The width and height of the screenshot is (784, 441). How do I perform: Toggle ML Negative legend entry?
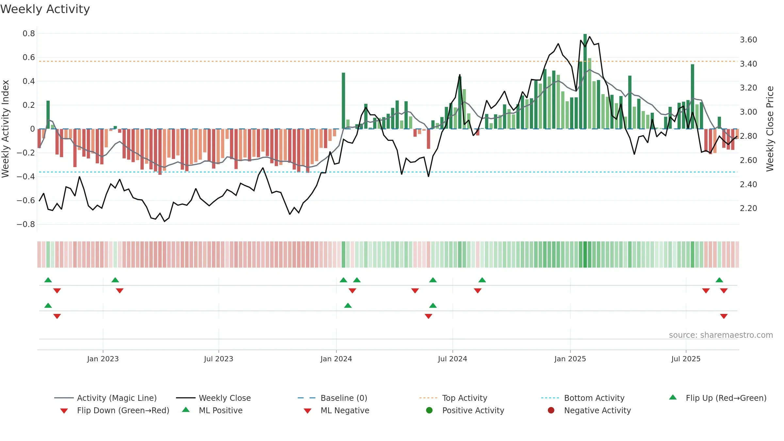tap(336, 410)
